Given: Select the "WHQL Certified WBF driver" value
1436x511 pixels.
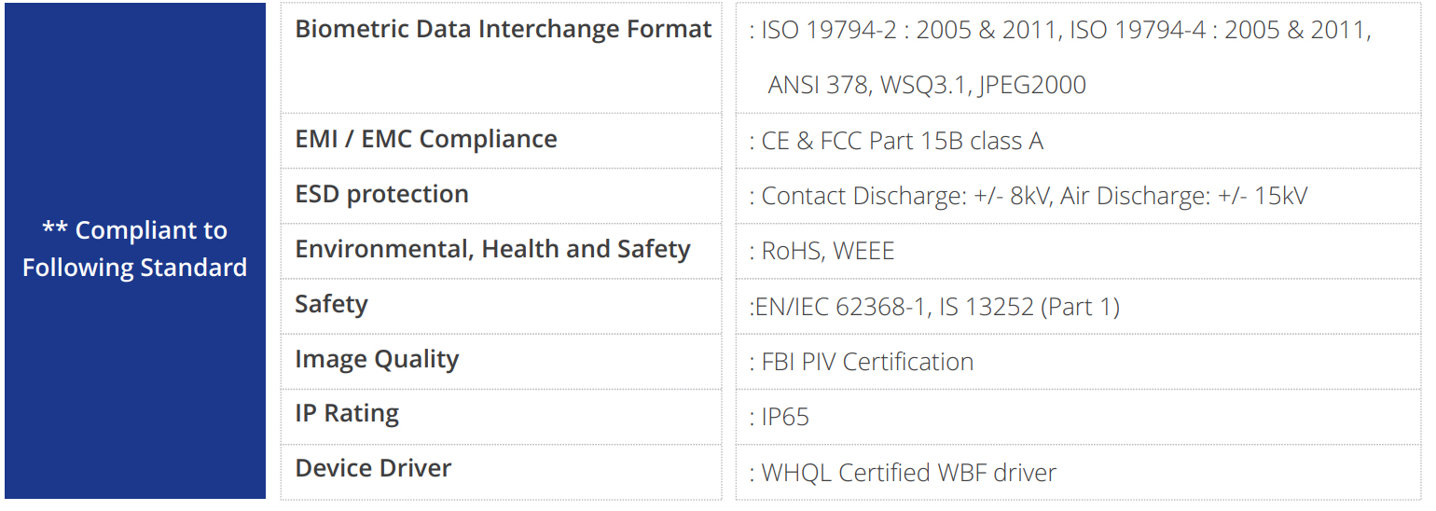Looking at the screenshot, I should click(x=908, y=472).
